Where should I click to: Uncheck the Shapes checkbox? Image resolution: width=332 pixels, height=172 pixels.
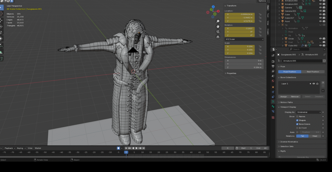coord(297,120)
